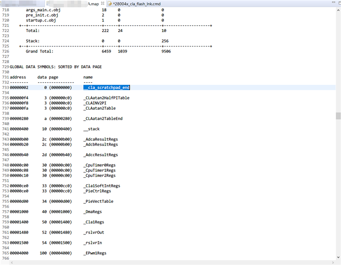
Task: Click address 00001480 on line 761
Action: (x=19, y=233)
